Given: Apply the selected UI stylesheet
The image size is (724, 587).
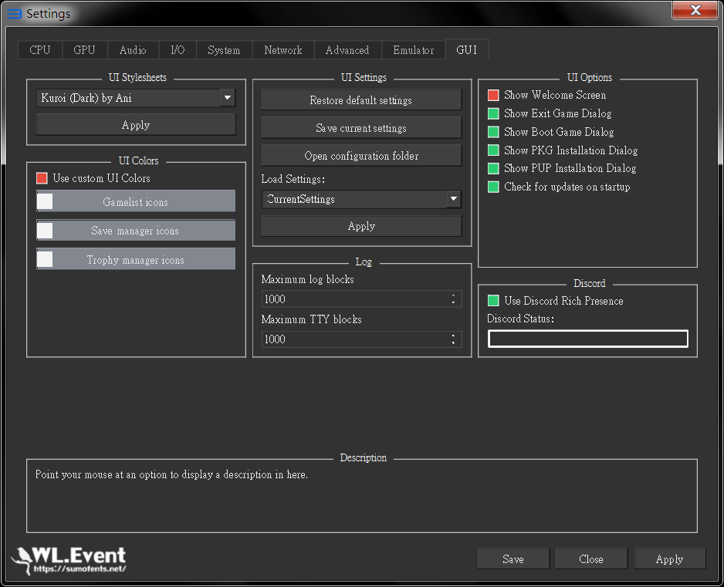Looking at the screenshot, I should 136,125.
